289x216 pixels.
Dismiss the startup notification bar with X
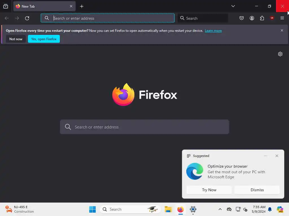tap(282, 30)
